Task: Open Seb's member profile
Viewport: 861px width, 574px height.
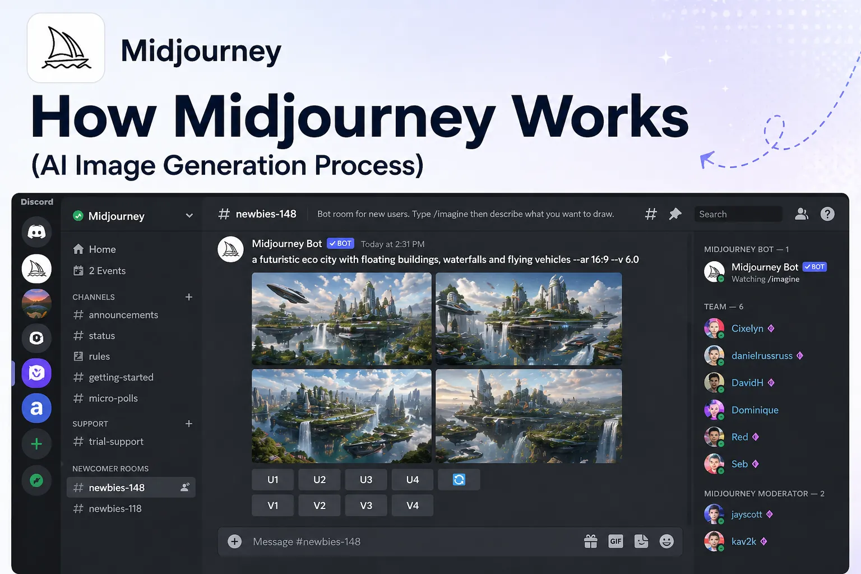Action: [x=739, y=464]
